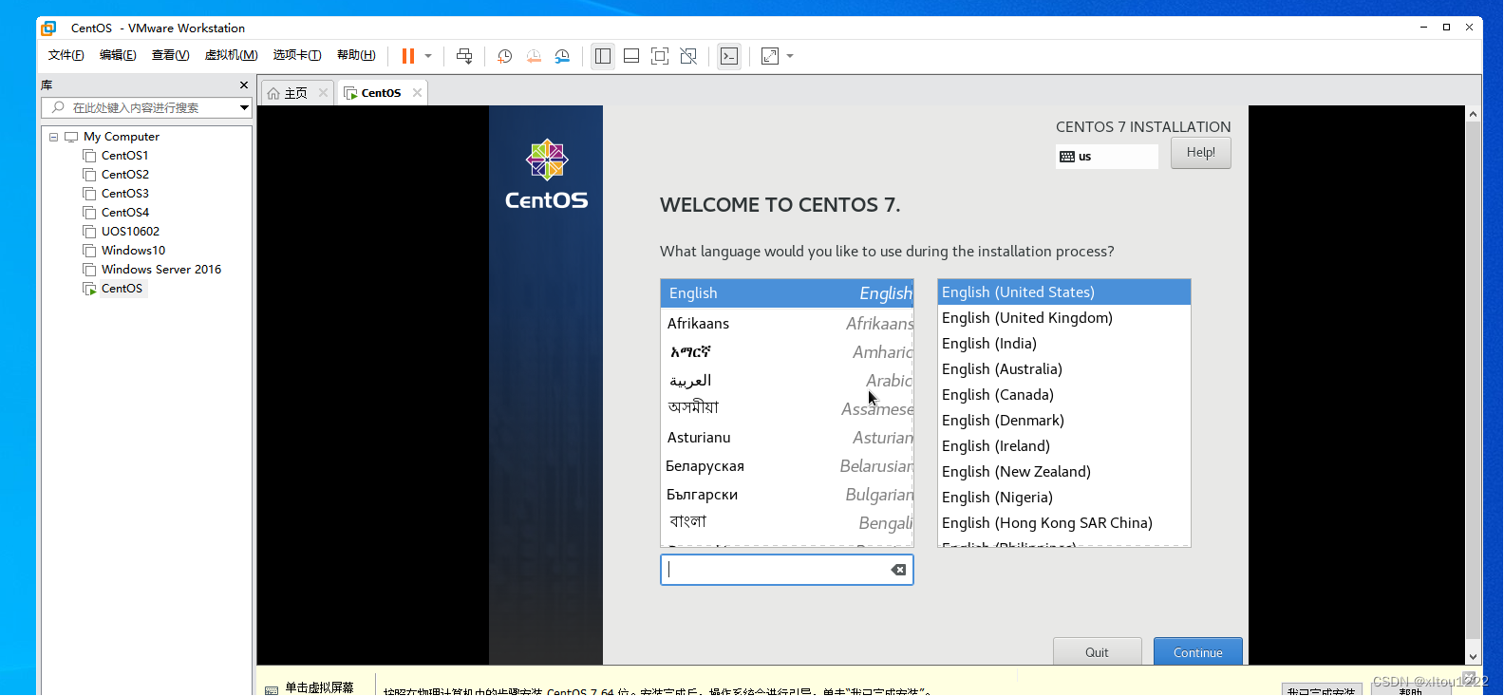Viewport: 1504px width, 696px height.
Task: Revert to snapshot using the orange clock icon
Action: pos(534,56)
